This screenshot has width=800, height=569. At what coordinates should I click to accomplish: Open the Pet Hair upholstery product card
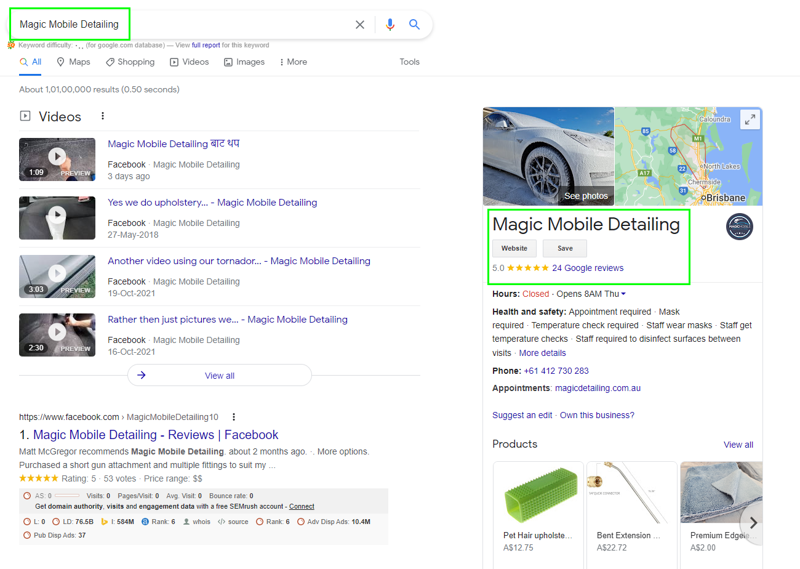(x=538, y=515)
